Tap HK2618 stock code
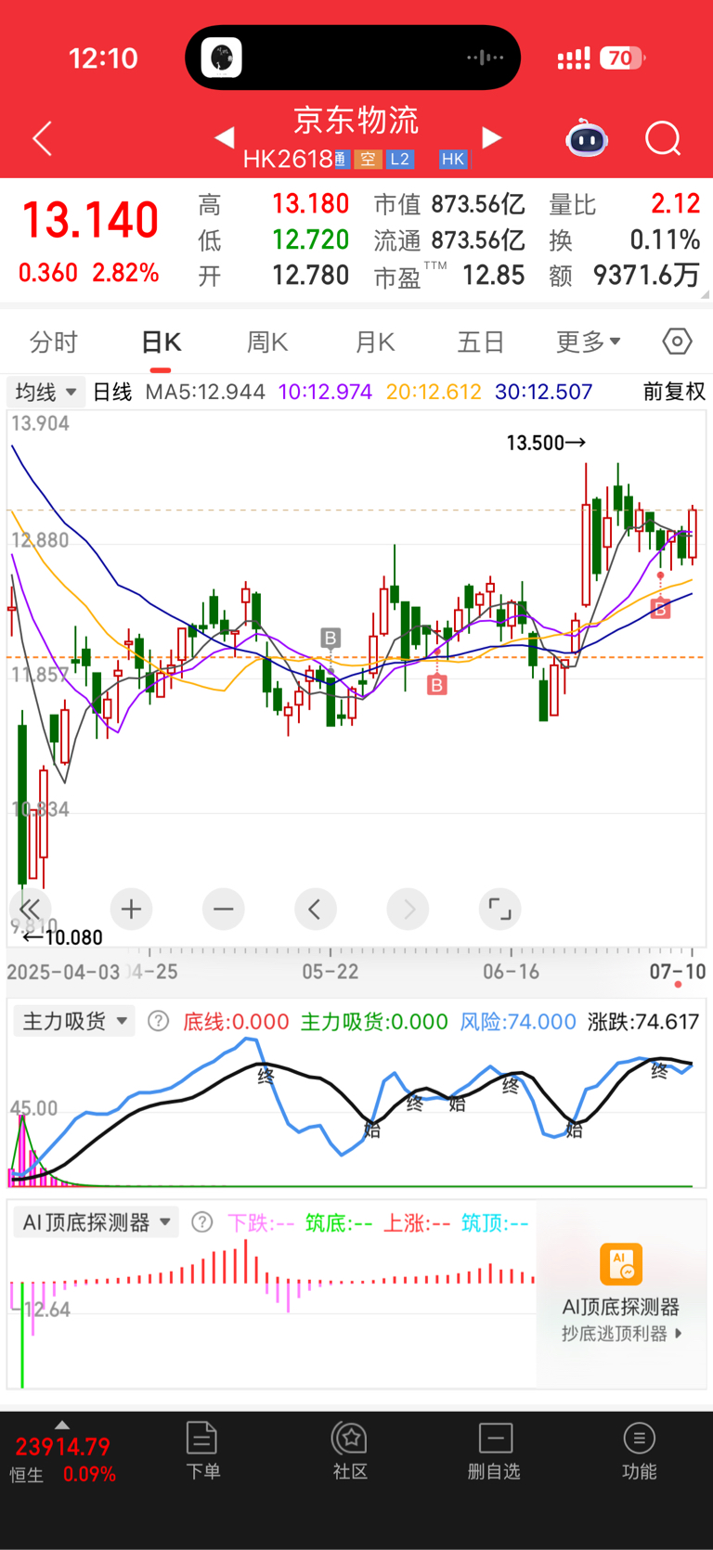The width and height of the screenshot is (713, 1550). 287,160
